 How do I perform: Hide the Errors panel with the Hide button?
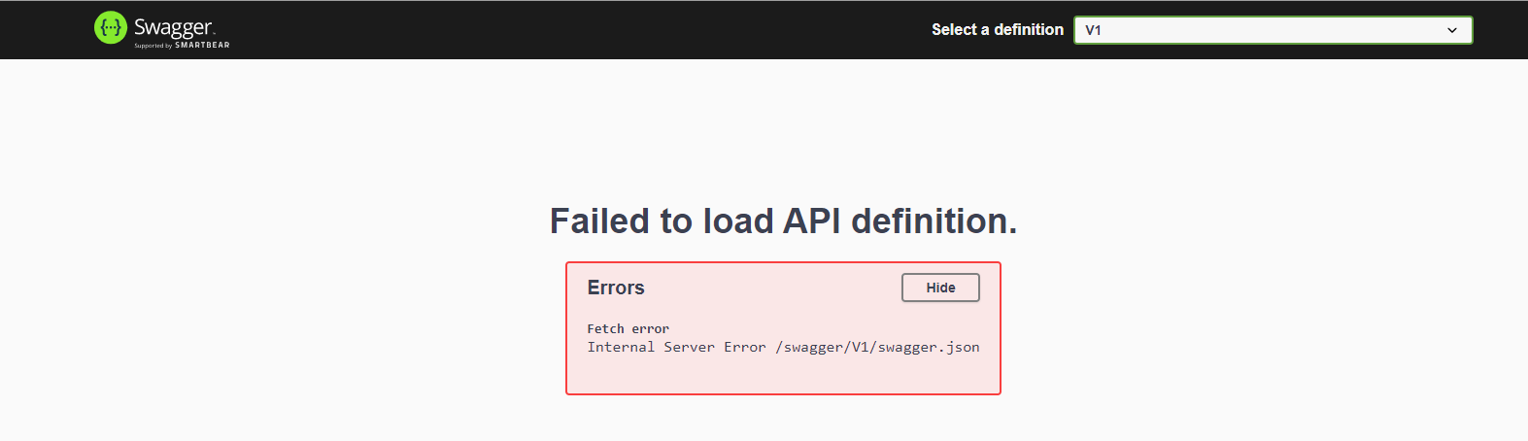click(939, 288)
